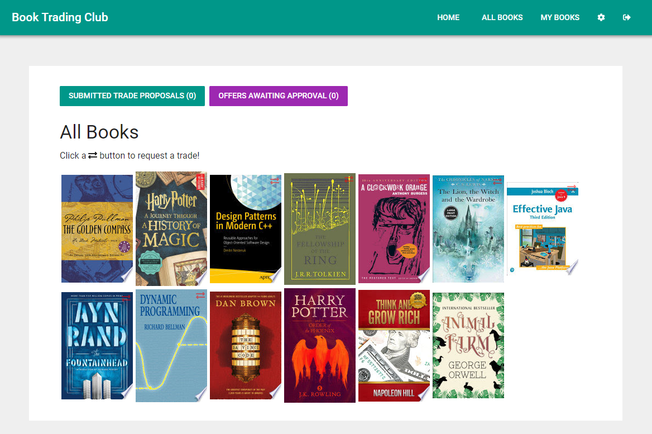This screenshot has width=652, height=434.
Task: Click the logout icon in navbar
Action: point(627,17)
